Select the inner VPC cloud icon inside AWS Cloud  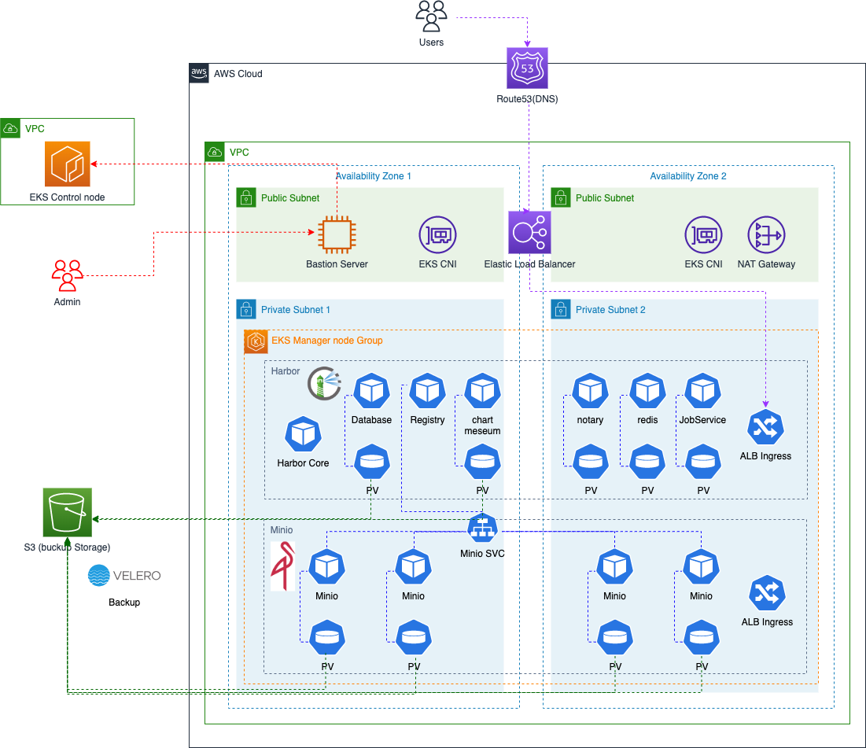pos(215,152)
